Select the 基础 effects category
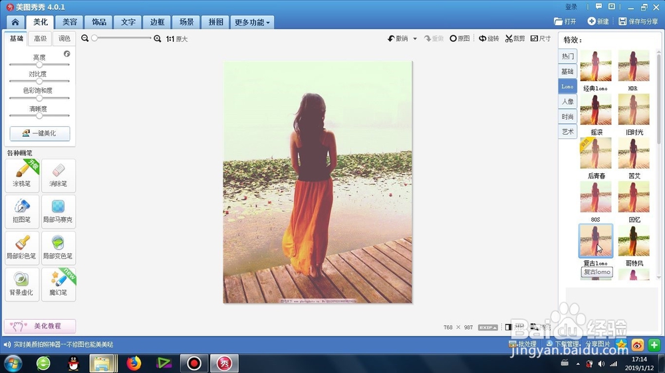Image resolution: width=665 pixels, height=373 pixels. [x=567, y=71]
